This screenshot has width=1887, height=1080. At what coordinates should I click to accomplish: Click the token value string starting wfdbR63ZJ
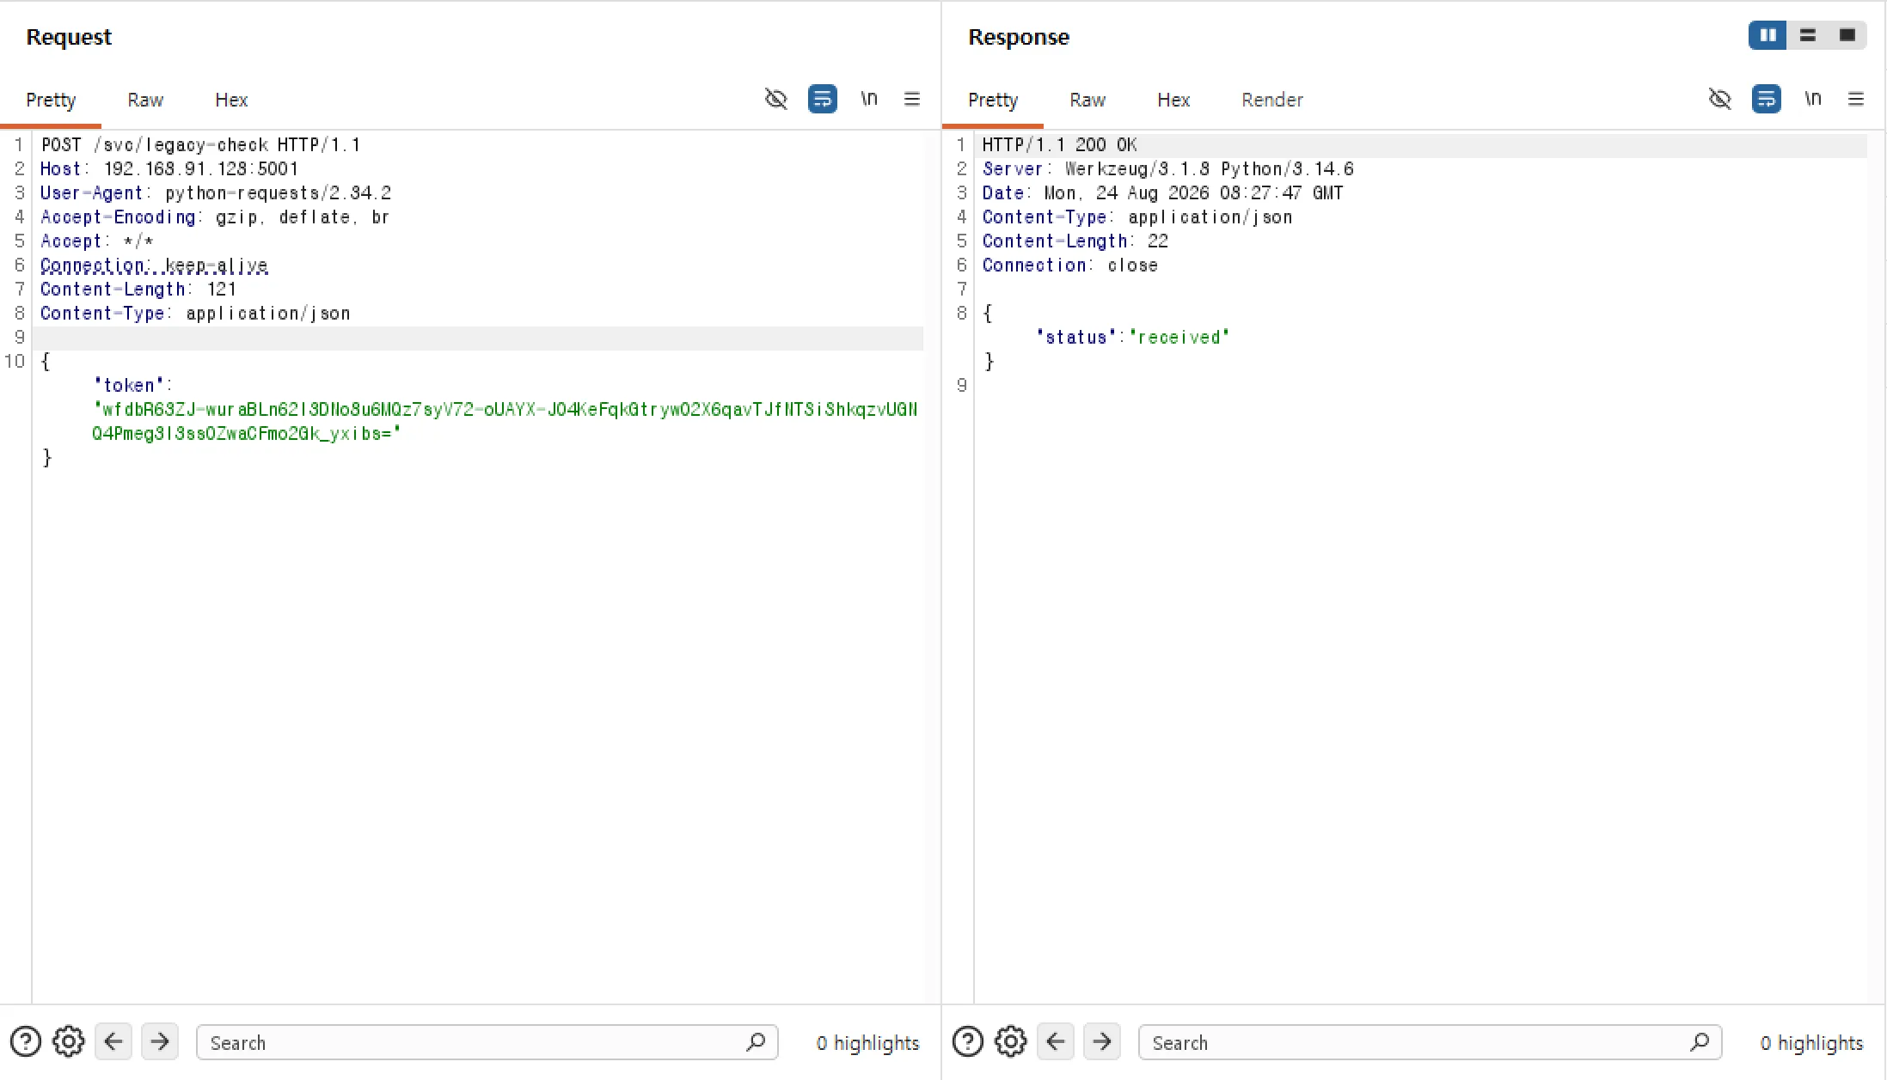tap(505, 421)
